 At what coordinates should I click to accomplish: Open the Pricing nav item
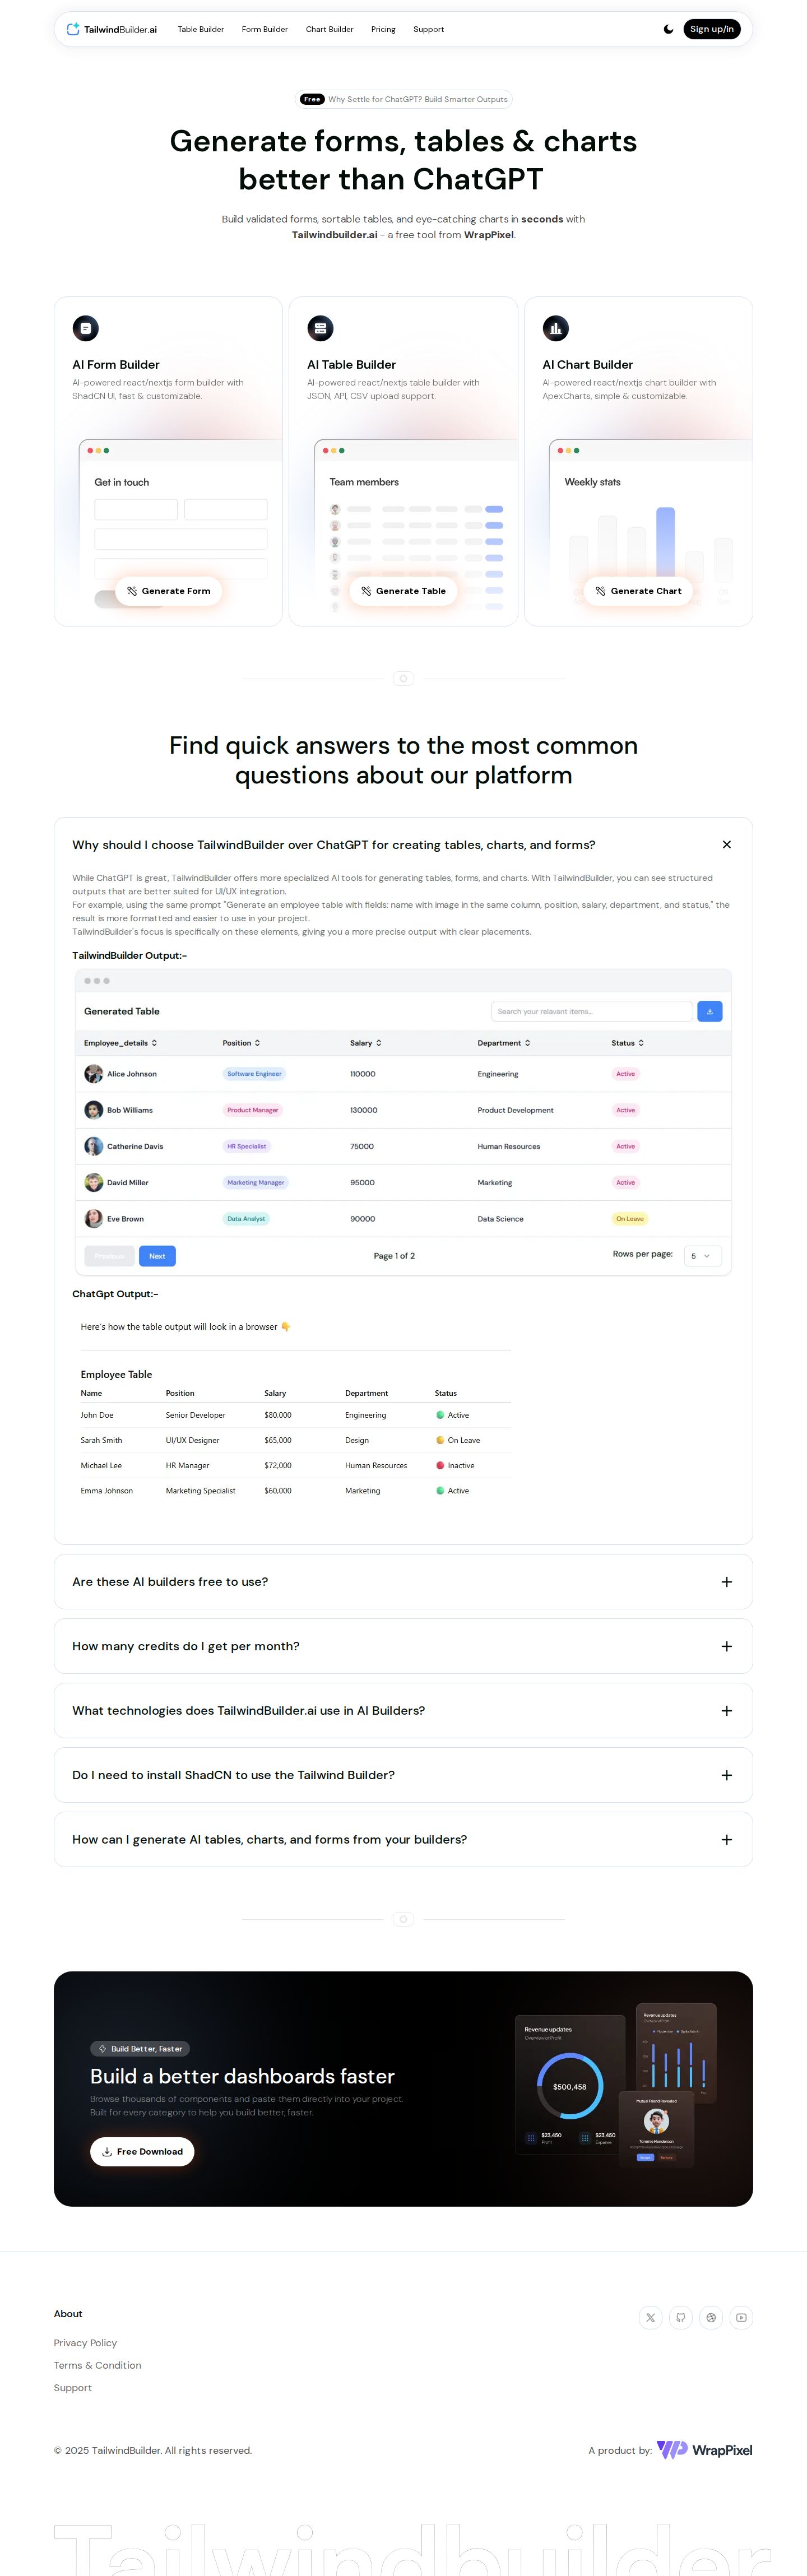point(383,29)
